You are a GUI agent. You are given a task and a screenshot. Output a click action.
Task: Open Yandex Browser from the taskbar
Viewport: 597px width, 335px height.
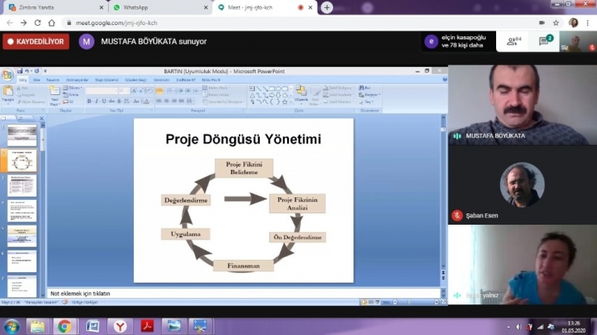pyautogui.click(x=119, y=326)
